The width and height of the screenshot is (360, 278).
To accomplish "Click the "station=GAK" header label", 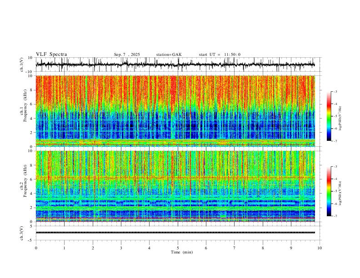I will (169, 55).
